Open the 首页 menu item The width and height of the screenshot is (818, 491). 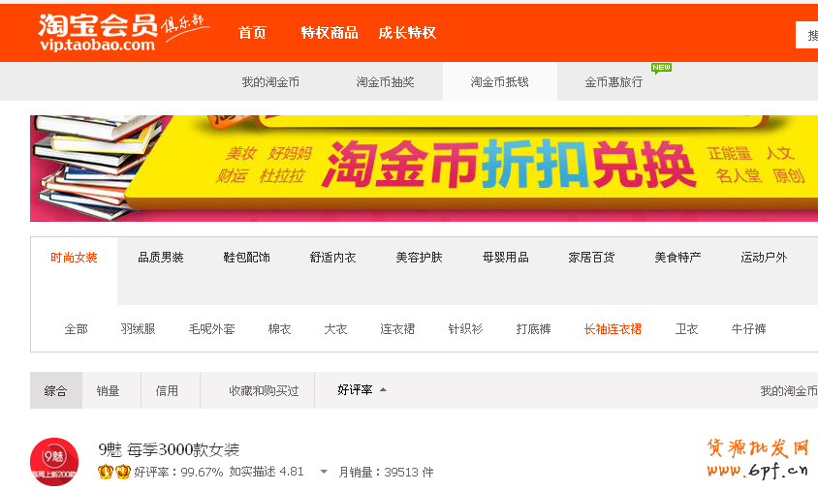252,33
